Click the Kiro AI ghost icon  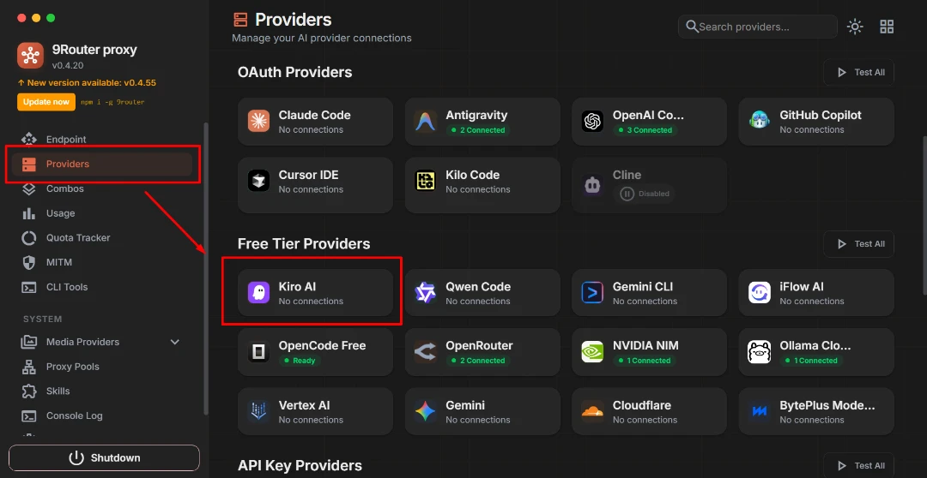[259, 293]
